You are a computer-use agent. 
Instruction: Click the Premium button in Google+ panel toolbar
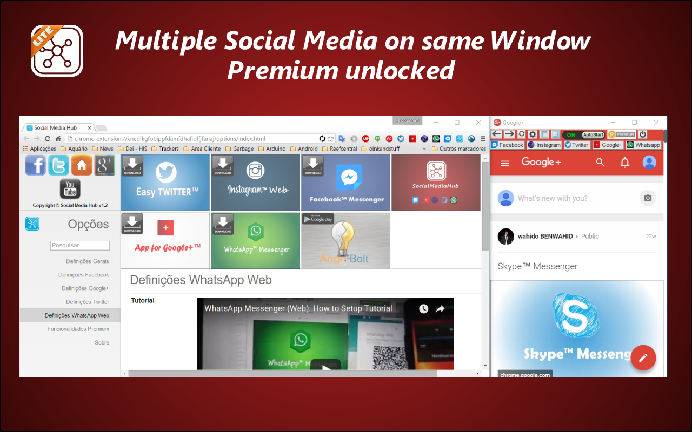click(621, 134)
